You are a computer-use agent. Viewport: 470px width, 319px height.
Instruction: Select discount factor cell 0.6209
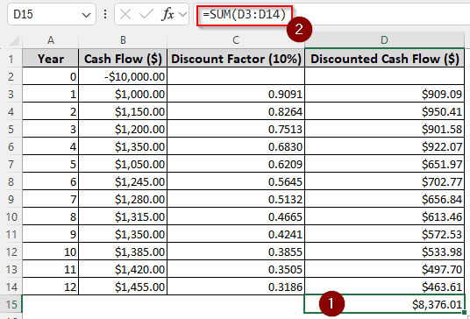click(236, 164)
